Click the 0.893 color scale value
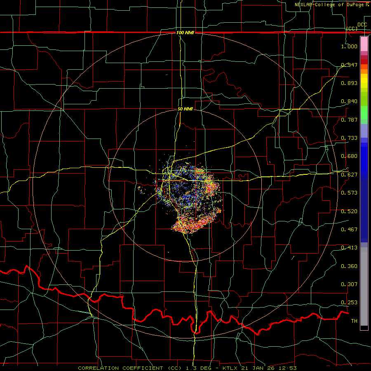This screenshot has width=371, height=371. click(x=349, y=83)
